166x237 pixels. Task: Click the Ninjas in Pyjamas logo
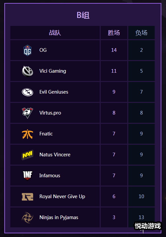tap(28, 217)
